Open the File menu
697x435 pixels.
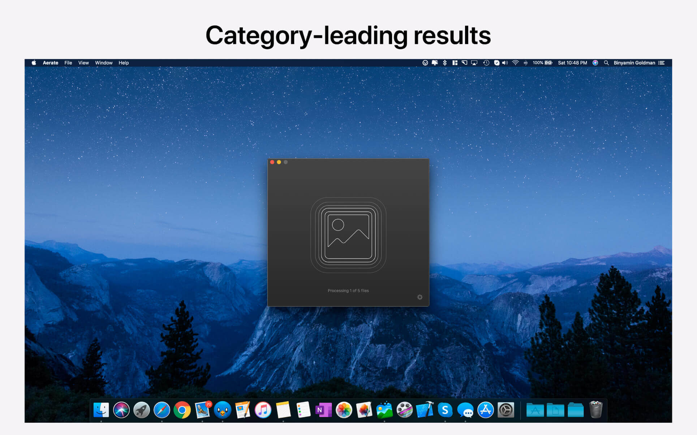pos(68,63)
